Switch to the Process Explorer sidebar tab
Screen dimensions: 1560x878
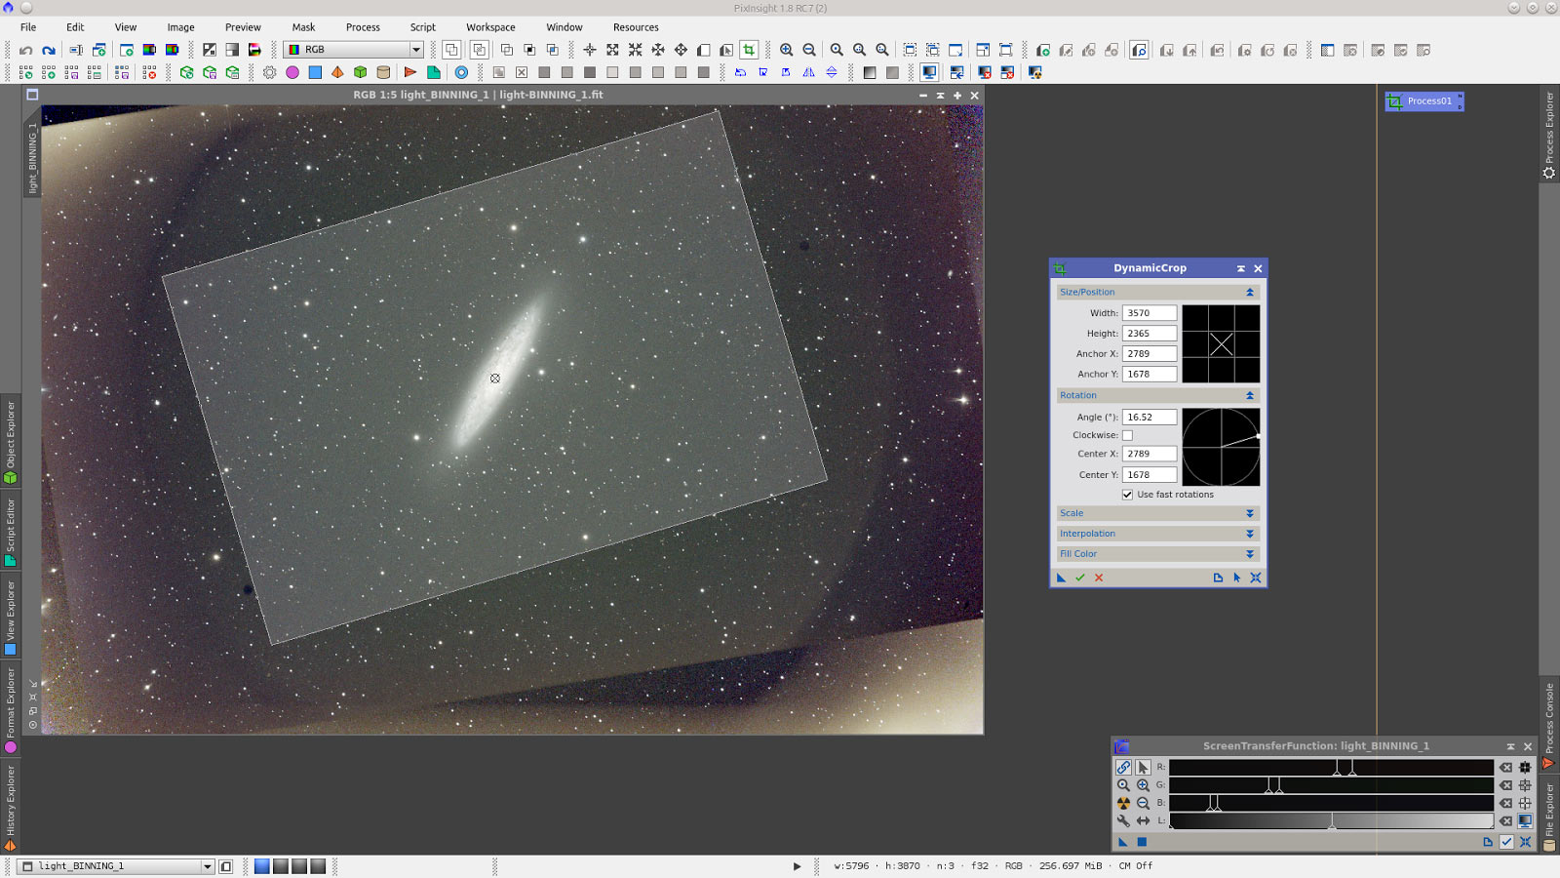tap(1550, 132)
